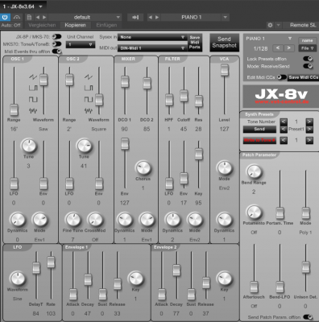Screen dimensions: 319x322
Task: Toggle Midi Events thru off/on
Action: click(56, 52)
